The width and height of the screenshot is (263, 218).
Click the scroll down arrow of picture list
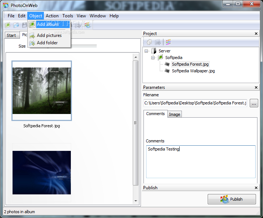click(136, 201)
